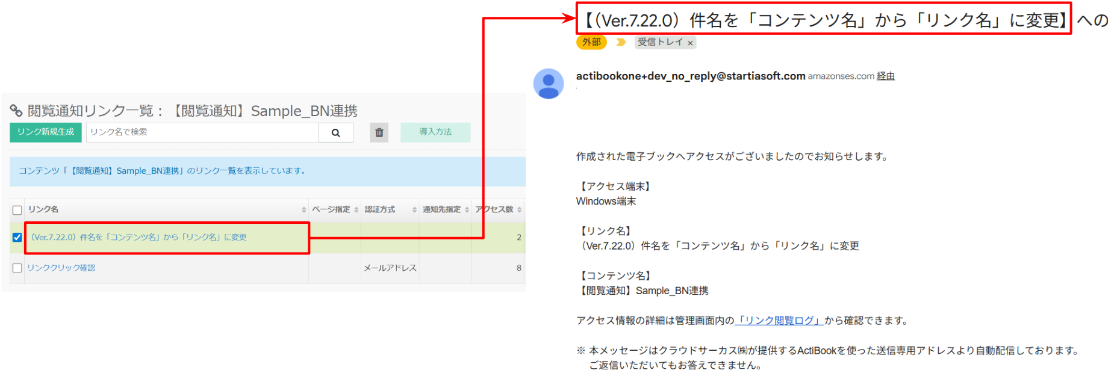The width and height of the screenshot is (1120, 376).
Task: Sort by 通知先指定 column
Action: 467,210
